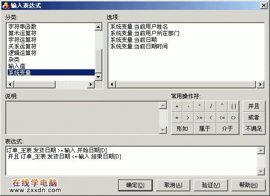Click the 验证(V) validate button

click(x=211, y=185)
